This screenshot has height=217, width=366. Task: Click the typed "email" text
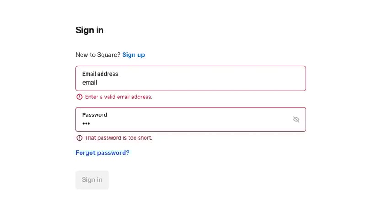89,83
